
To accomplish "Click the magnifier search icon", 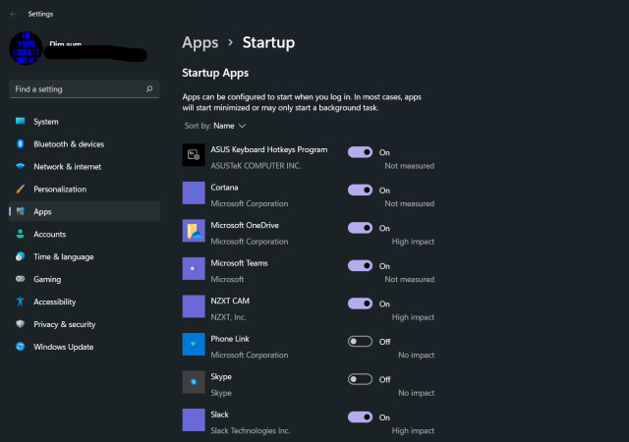I will pyautogui.click(x=149, y=89).
